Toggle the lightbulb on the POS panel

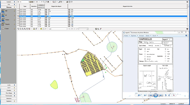[x=14, y=5]
